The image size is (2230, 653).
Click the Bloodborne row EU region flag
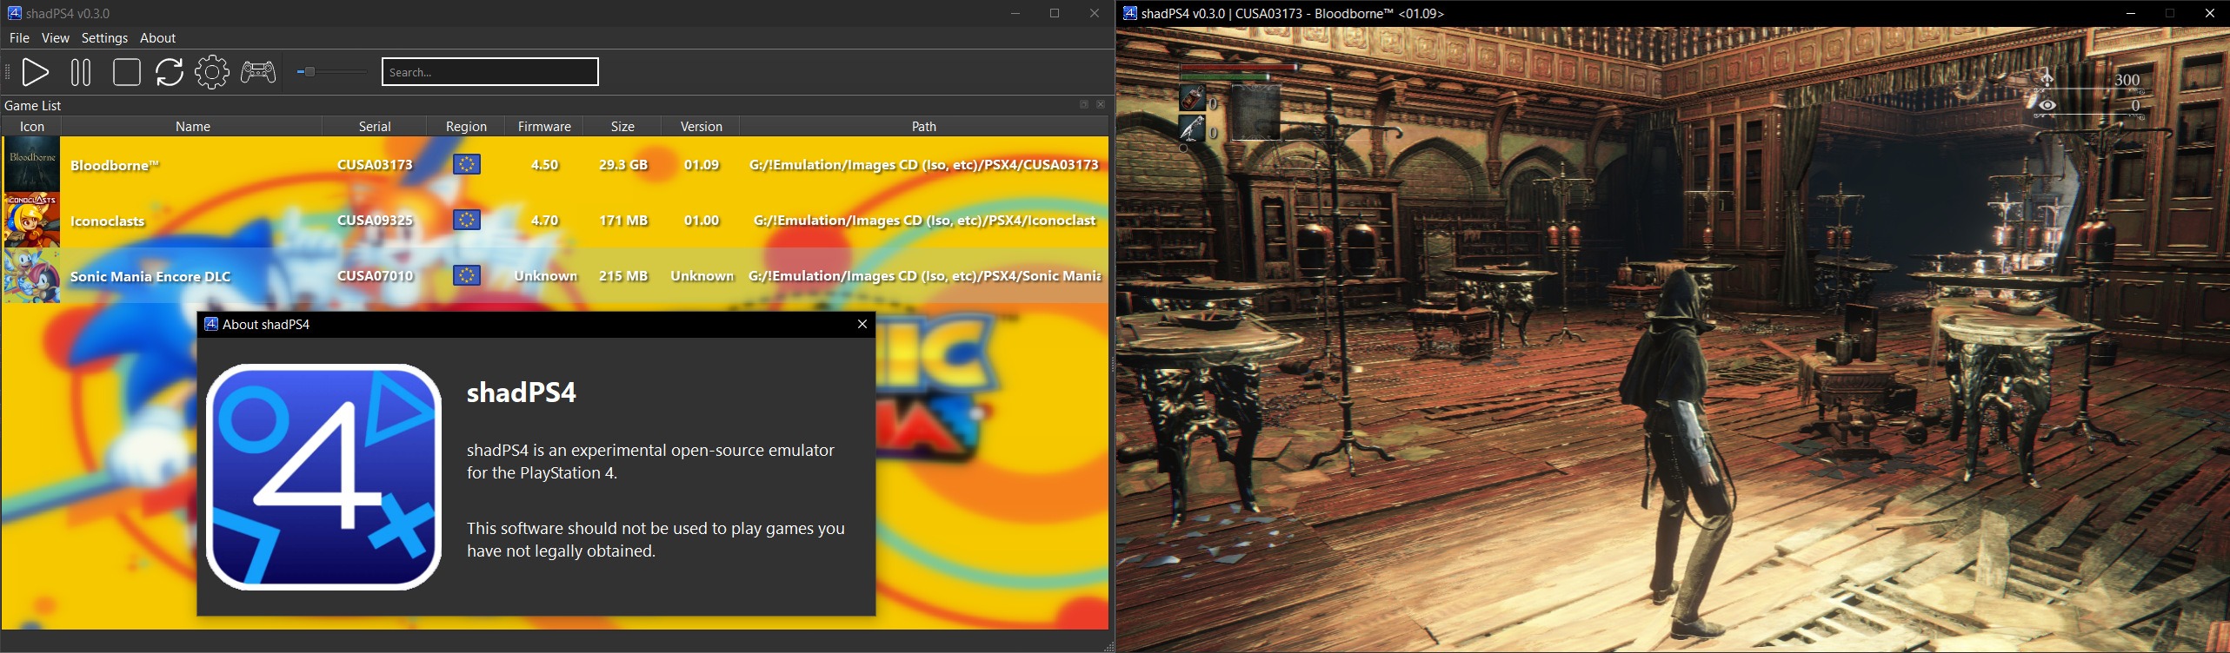point(467,164)
